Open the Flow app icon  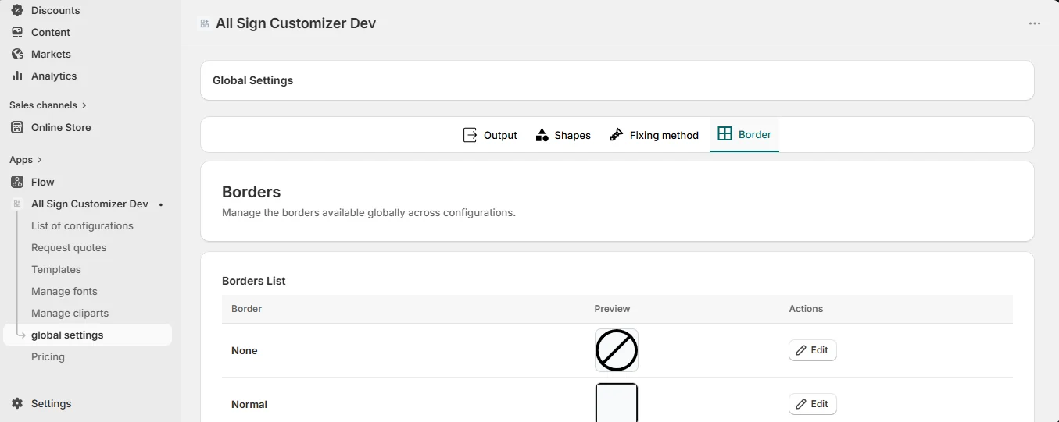tap(17, 182)
